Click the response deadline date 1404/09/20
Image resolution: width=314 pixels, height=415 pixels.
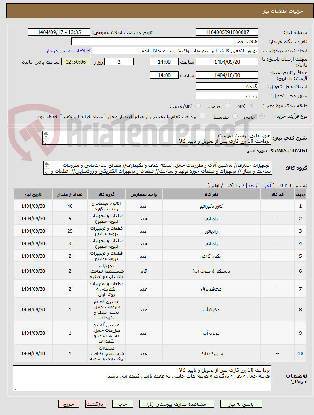(227, 62)
